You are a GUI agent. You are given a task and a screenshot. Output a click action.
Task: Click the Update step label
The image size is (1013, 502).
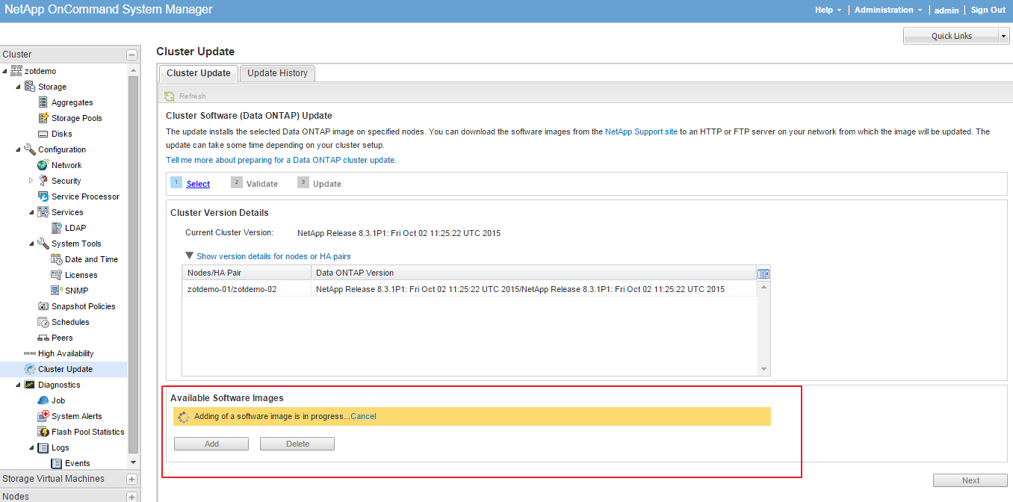pyautogui.click(x=327, y=184)
